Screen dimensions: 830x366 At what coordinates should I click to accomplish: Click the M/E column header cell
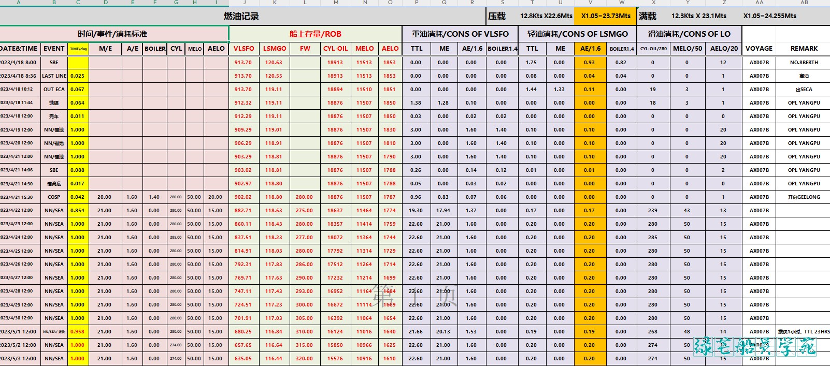pyautogui.click(x=106, y=49)
